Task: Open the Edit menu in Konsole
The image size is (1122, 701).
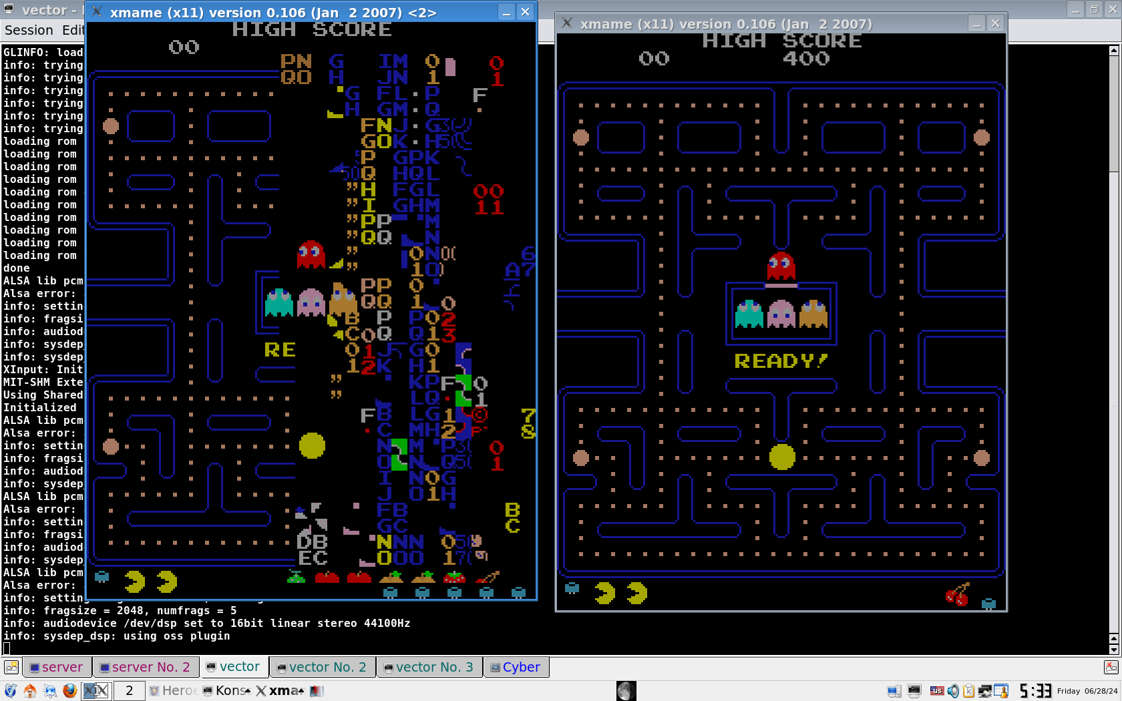Action: click(x=73, y=30)
